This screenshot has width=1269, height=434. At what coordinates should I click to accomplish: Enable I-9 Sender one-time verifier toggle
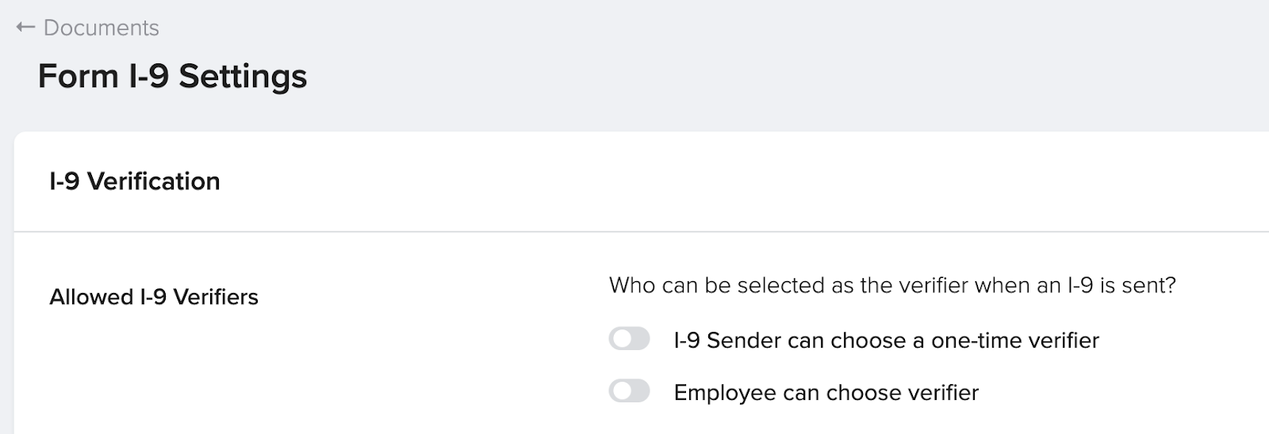(x=629, y=339)
